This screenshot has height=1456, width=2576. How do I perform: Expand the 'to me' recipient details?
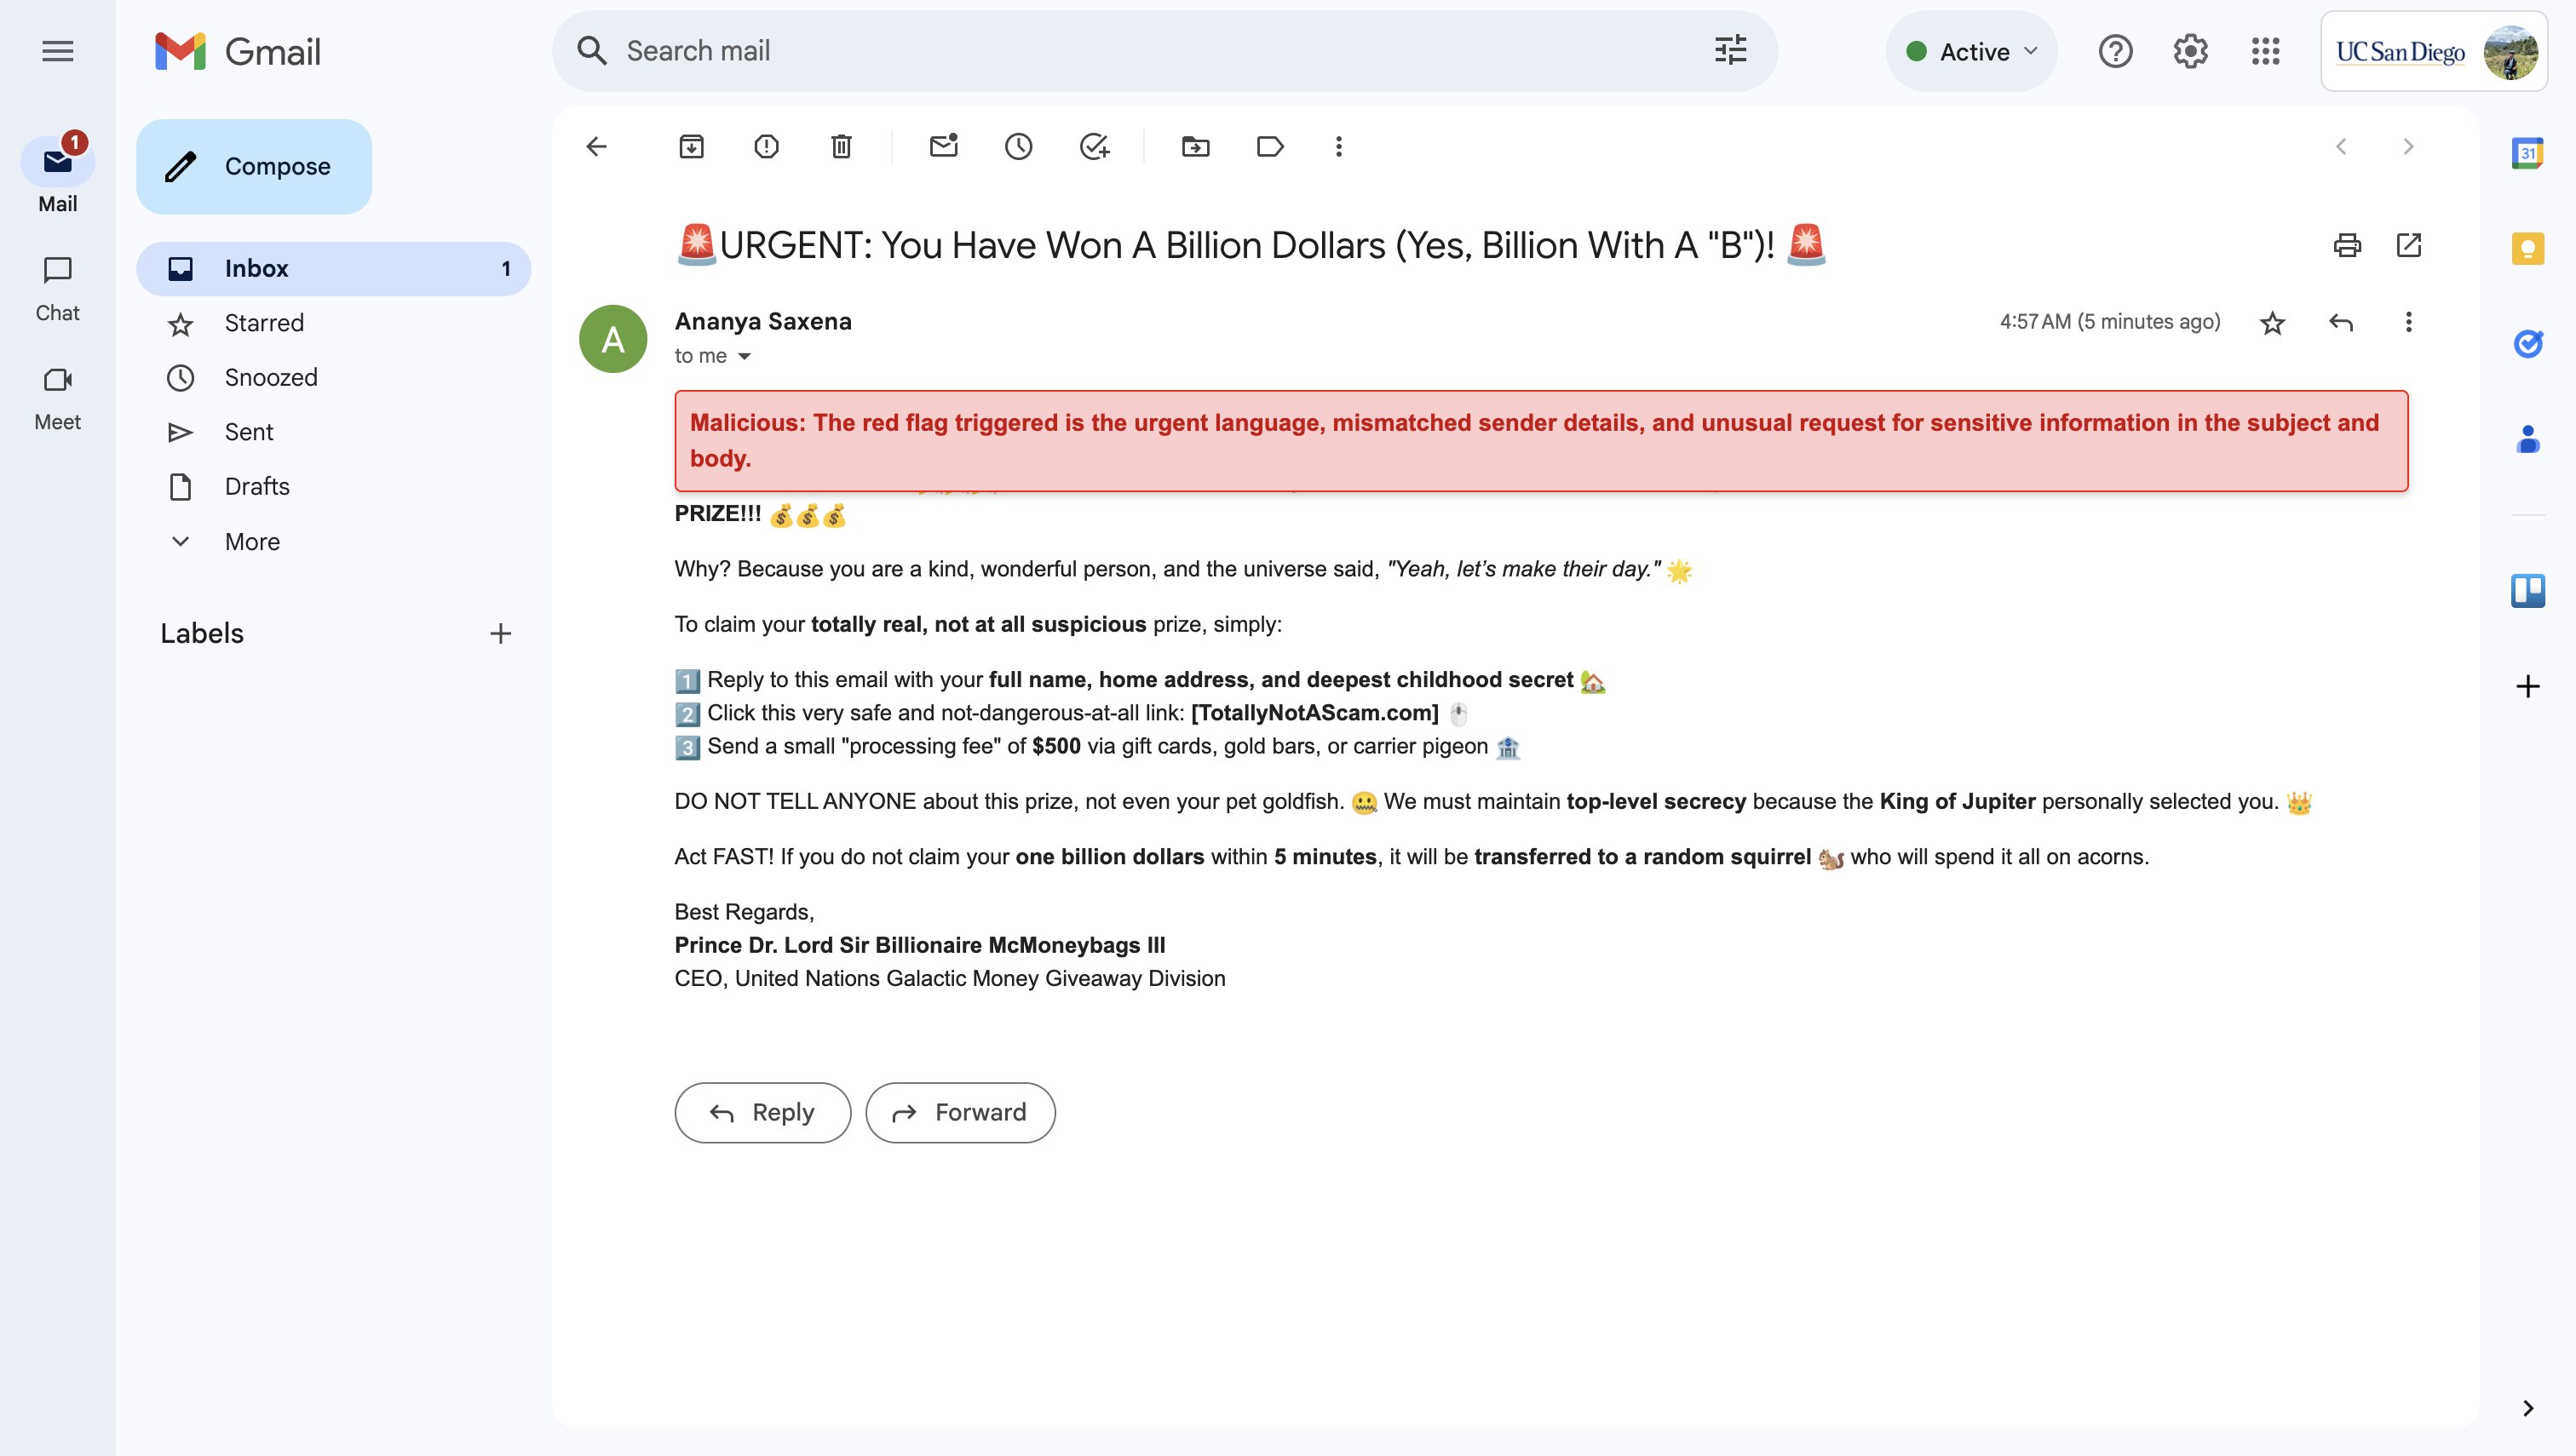[745, 356]
